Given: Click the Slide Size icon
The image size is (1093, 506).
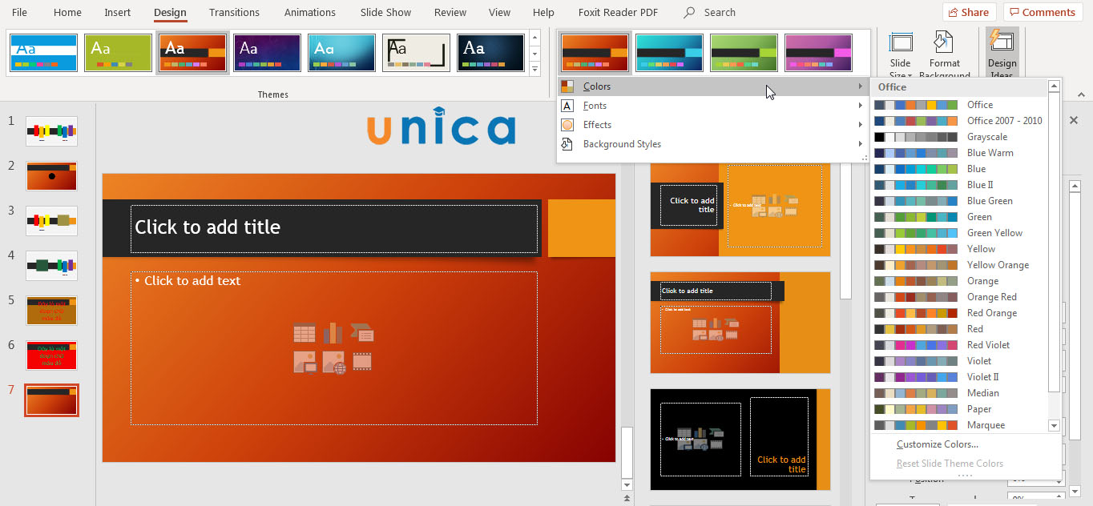Looking at the screenshot, I should click(x=901, y=42).
